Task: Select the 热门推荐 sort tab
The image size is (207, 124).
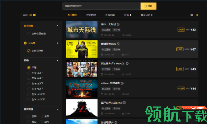Action: coord(72,15)
